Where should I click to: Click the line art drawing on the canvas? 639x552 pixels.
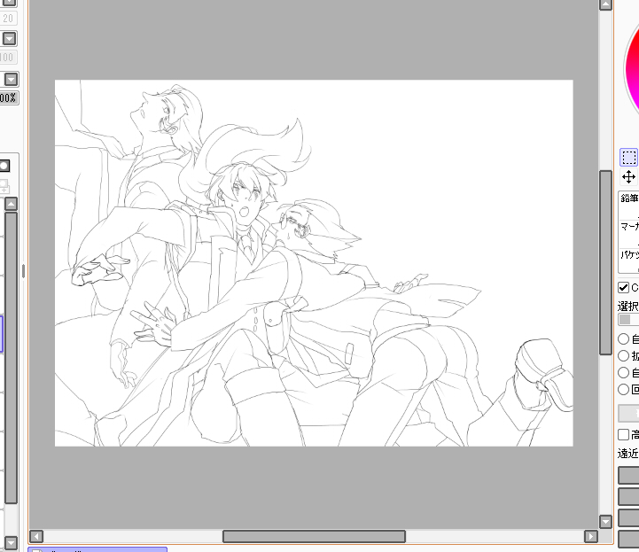314,263
